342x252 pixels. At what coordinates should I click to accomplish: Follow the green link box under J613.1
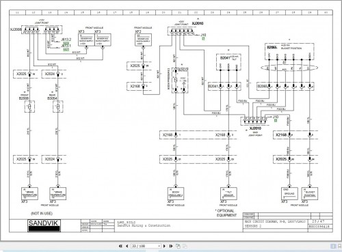pyautogui.click(x=66, y=49)
